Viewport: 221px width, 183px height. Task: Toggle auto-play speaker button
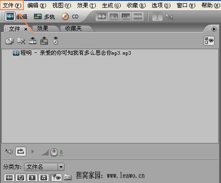pyautogui.click(x=9, y=152)
